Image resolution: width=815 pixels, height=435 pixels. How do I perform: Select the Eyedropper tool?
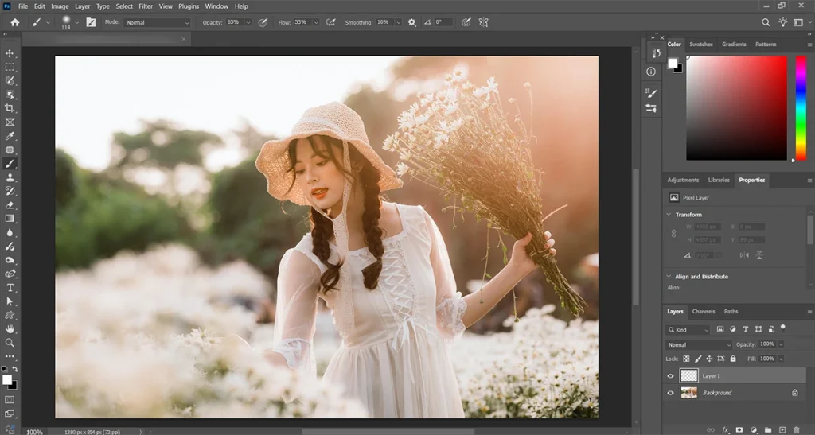point(10,136)
